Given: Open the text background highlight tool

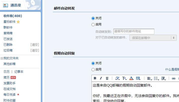Looking at the screenshot, I should pos(138,78).
